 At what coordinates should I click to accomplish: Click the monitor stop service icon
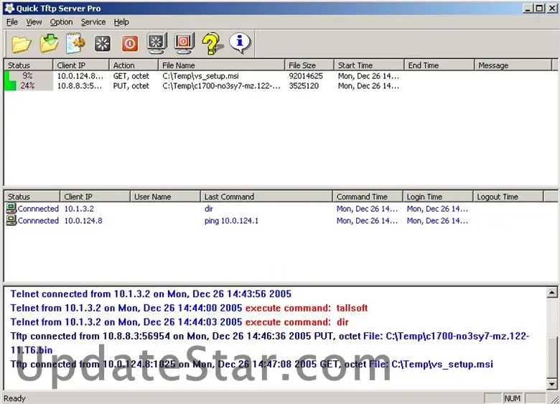[184, 44]
